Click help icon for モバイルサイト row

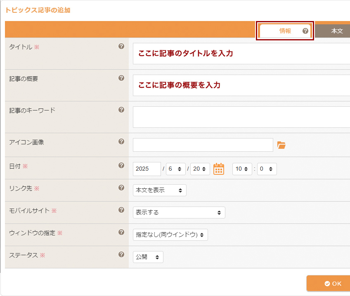121,210
